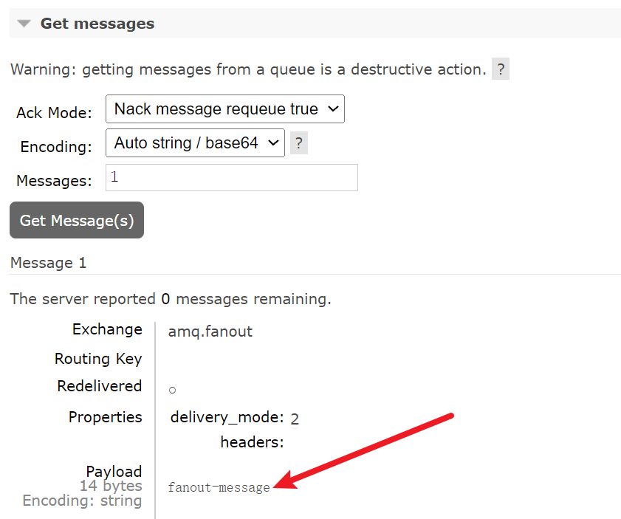
Task: Click the Routing Key label
Action: (97, 359)
